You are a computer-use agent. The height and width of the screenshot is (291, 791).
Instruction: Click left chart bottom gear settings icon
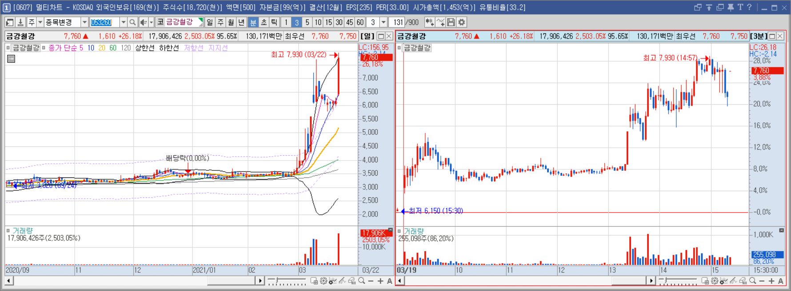click(324, 281)
